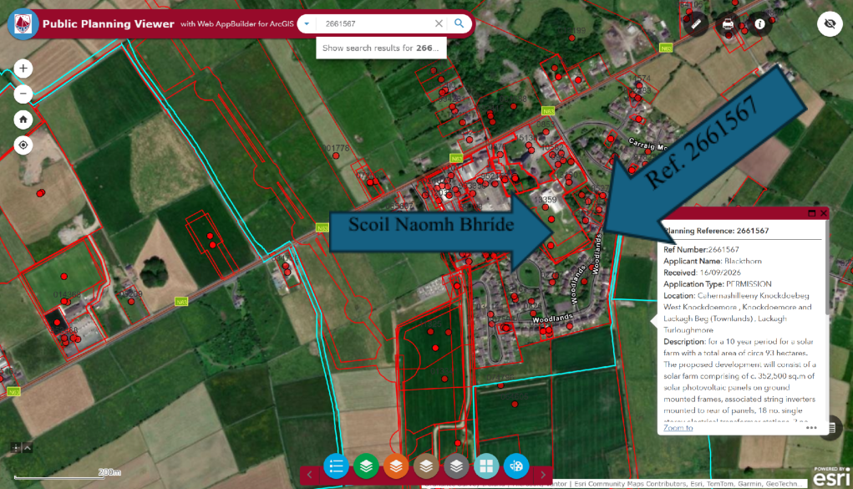
Task: Maximize the planning reference popup
Action: (x=812, y=213)
